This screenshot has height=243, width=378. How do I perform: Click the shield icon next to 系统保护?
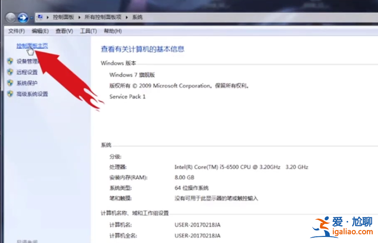(x=10, y=83)
